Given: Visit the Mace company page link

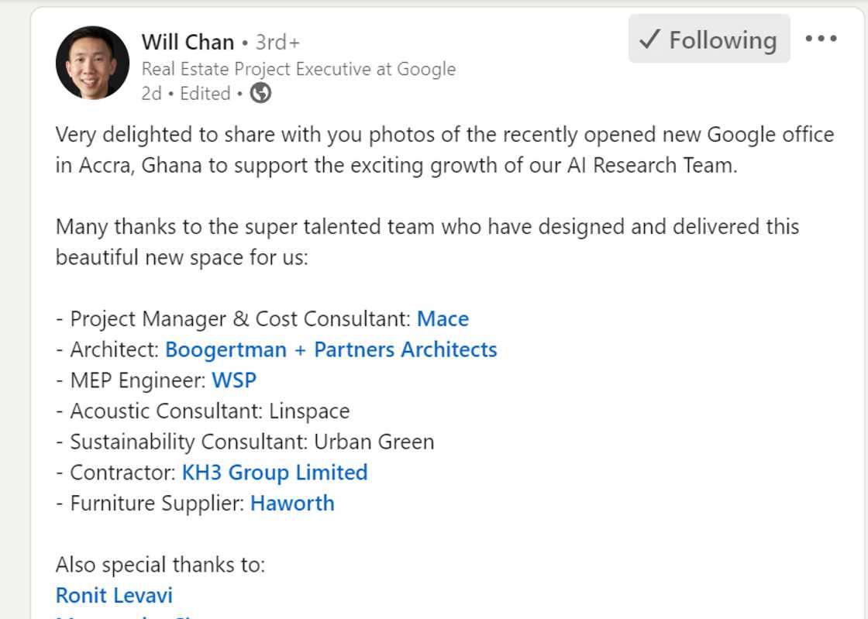Looking at the screenshot, I should [x=443, y=318].
